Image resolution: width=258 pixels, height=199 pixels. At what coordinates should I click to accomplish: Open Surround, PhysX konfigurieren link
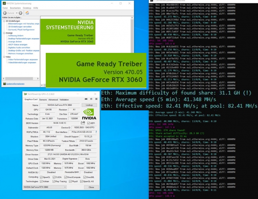[x=21, y=30]
